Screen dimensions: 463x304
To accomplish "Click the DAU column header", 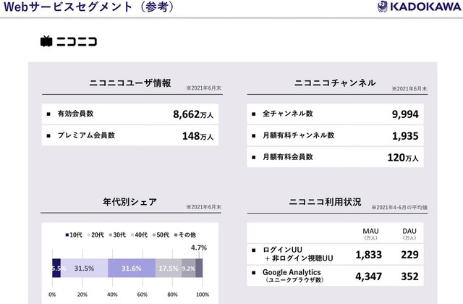I will click(x=409, y=233).
